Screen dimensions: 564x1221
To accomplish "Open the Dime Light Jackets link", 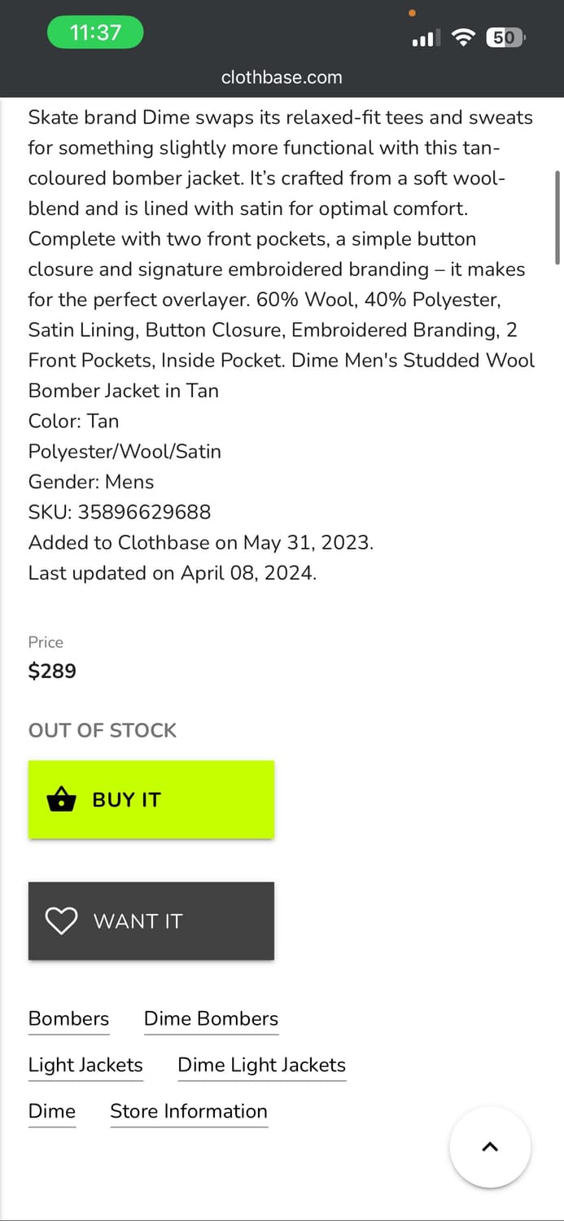I will (261, 1065).
